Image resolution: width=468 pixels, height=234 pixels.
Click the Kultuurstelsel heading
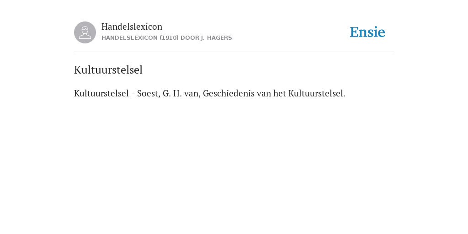(x=108, y=70)
